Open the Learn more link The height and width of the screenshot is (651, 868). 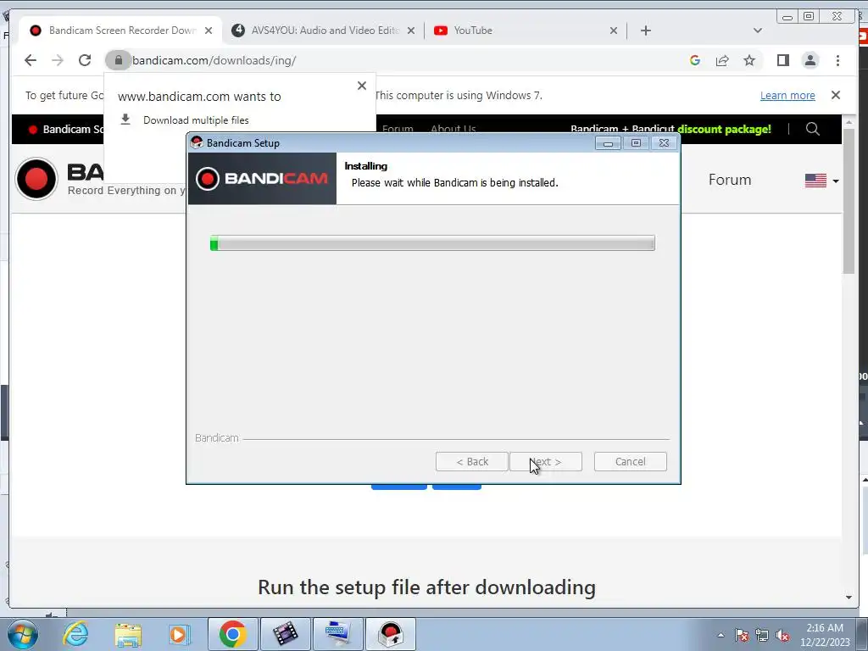pyautogui.click(x=787, y=95)
